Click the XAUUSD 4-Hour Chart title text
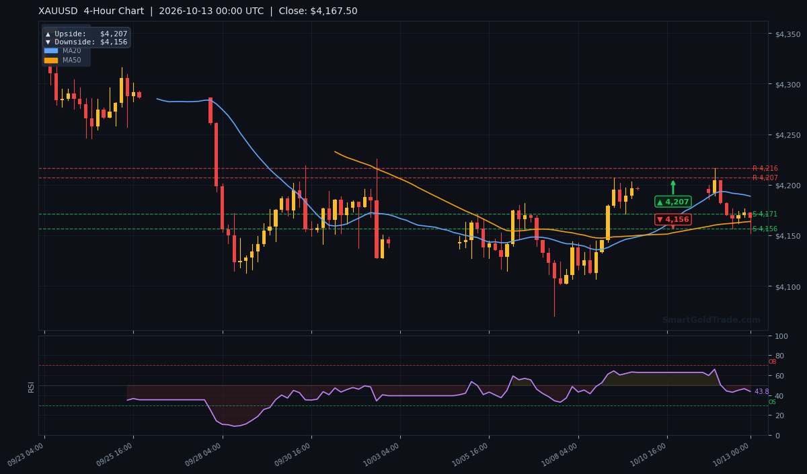Image resolution: width=807 pixels, height=474 pixels. 91,11
